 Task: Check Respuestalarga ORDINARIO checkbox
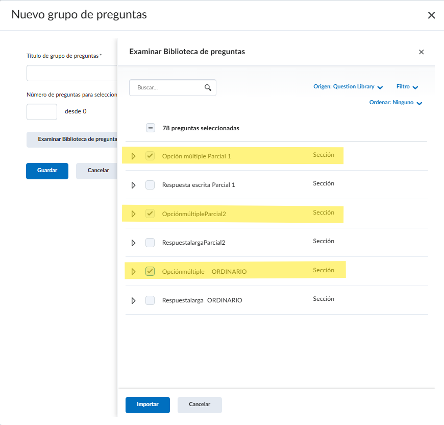tap(150, 300)
